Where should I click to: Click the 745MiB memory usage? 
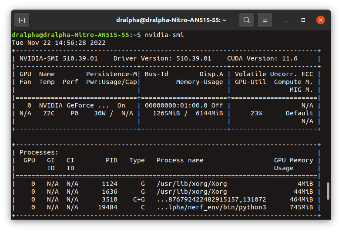301,208
